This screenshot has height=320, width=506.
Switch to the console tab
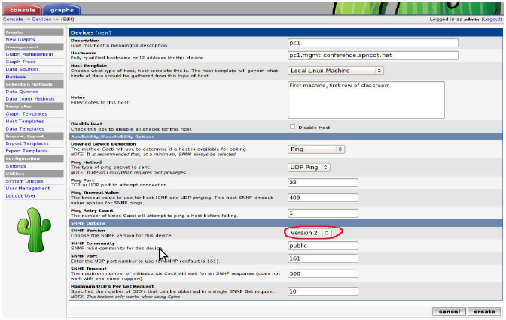(x=23, y=8)
